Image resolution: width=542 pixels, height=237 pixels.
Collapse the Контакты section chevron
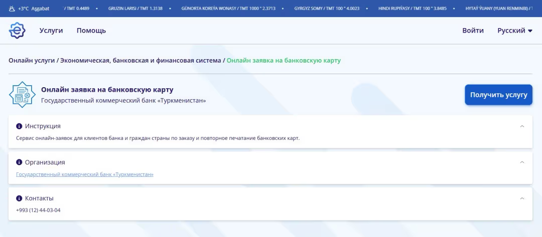click(522, 198)
